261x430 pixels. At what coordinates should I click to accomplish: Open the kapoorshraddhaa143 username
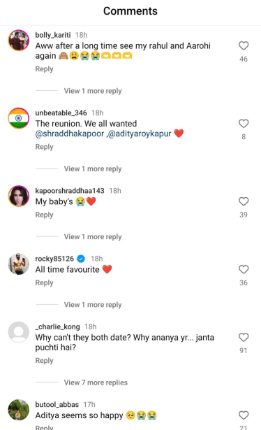tap(70, 191)
